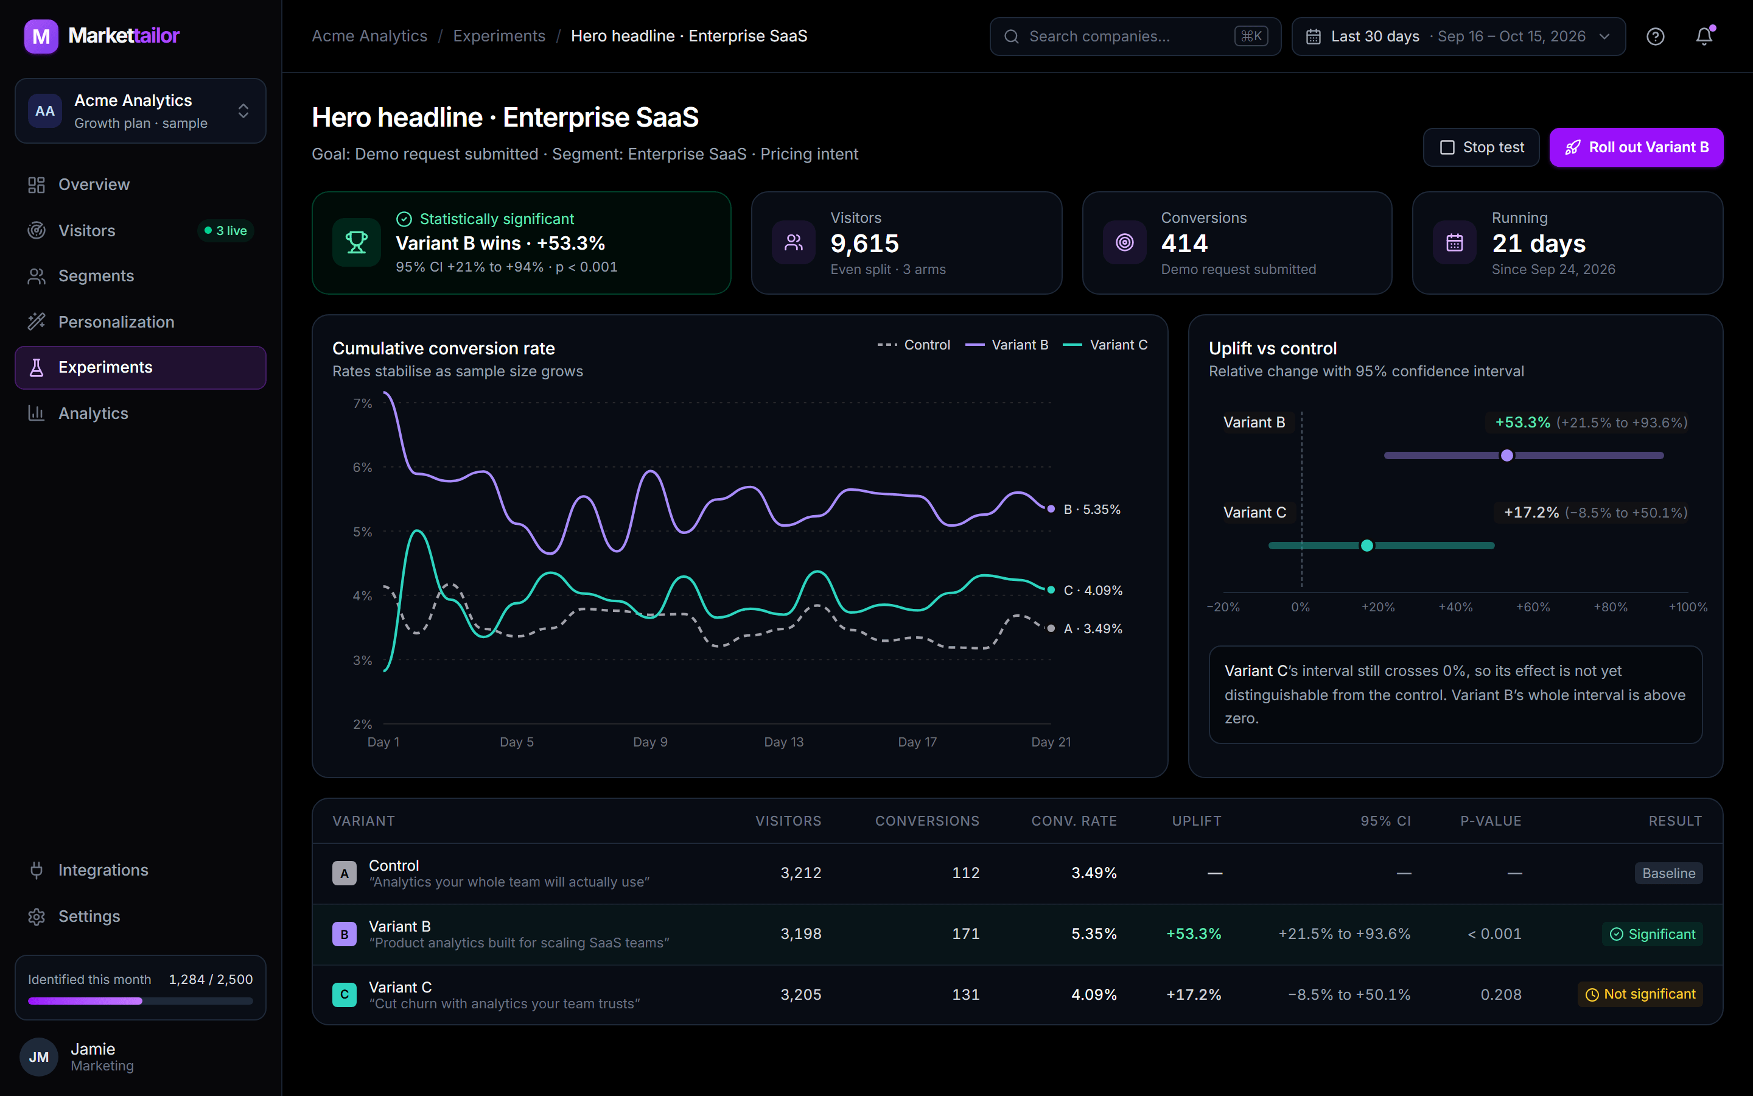Focus the Search companies field
This screenshot has height=1096, width=1753.
(1135, 37)
